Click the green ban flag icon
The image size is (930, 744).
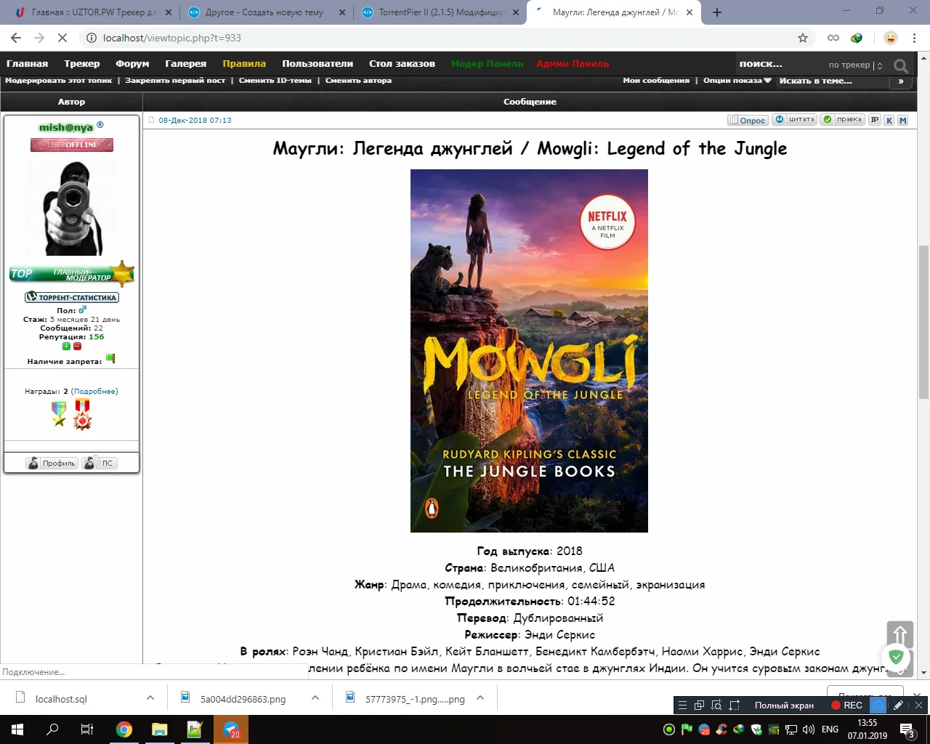110,358
